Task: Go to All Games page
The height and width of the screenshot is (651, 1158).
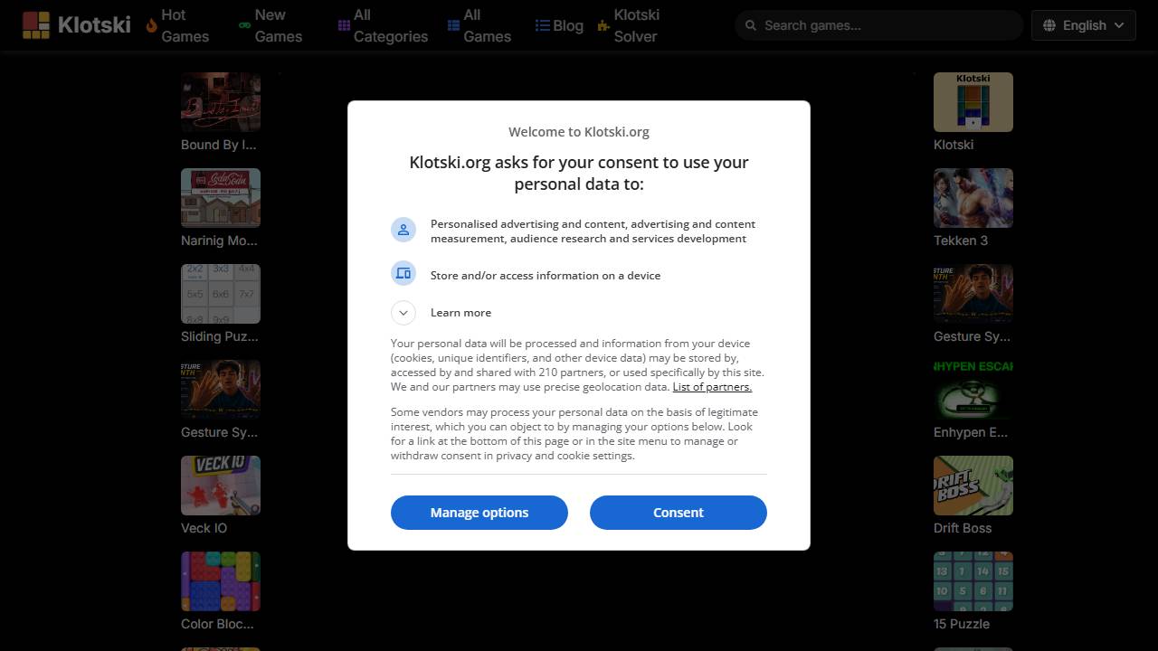Action: (479, 25)
